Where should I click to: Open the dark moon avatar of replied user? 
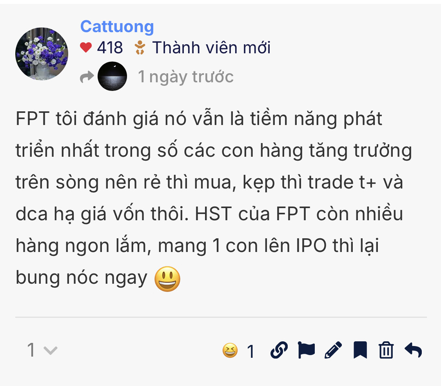pos(112,76)
